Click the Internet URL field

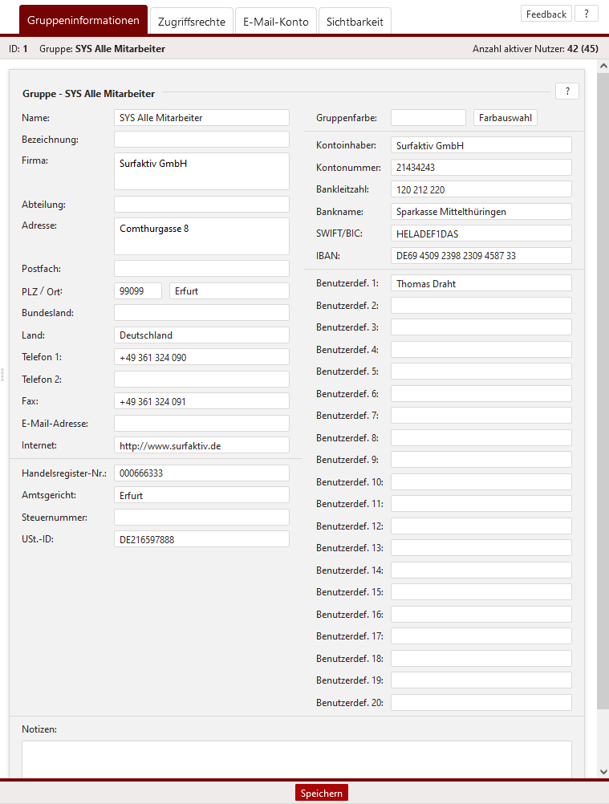[x=201, y=445]
